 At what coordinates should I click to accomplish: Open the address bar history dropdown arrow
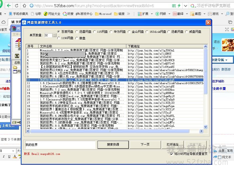(x=186, y=6)
